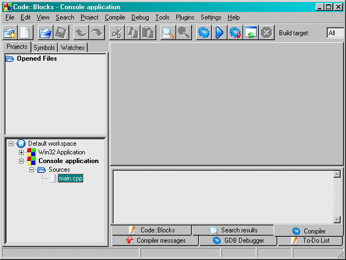346x260 pixels.
Task: Collapse the Default workspace node
Action: coord(11,144)
